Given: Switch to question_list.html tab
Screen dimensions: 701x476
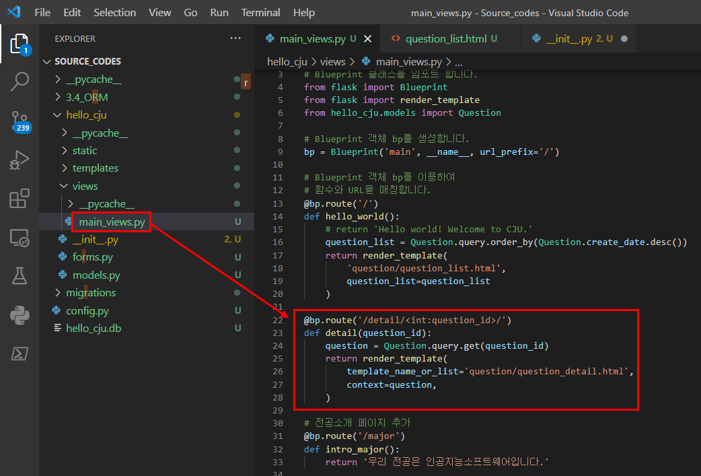Looking at the screenshot, I should click(x=451, y=39).
